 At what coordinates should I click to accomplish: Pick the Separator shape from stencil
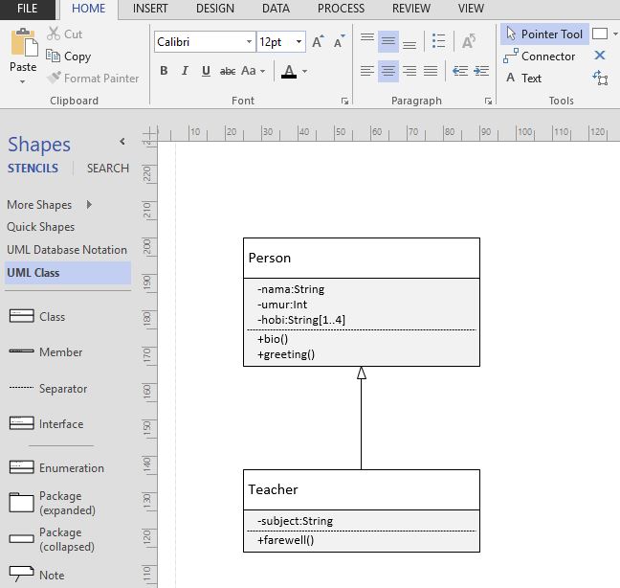(48, 388)
